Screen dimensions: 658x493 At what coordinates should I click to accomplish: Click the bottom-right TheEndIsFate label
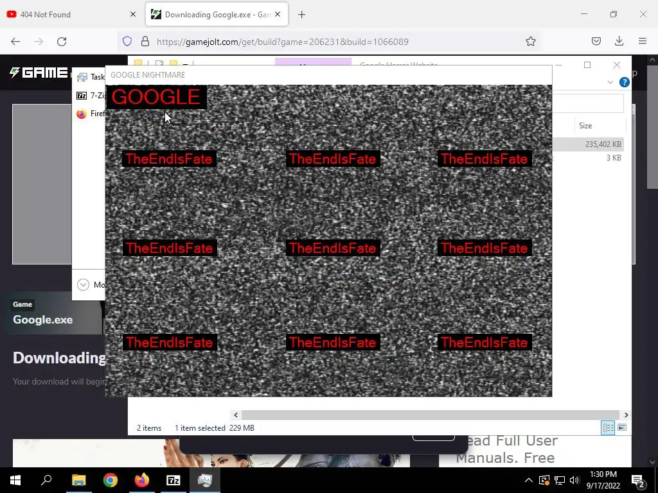click(485, 342)
